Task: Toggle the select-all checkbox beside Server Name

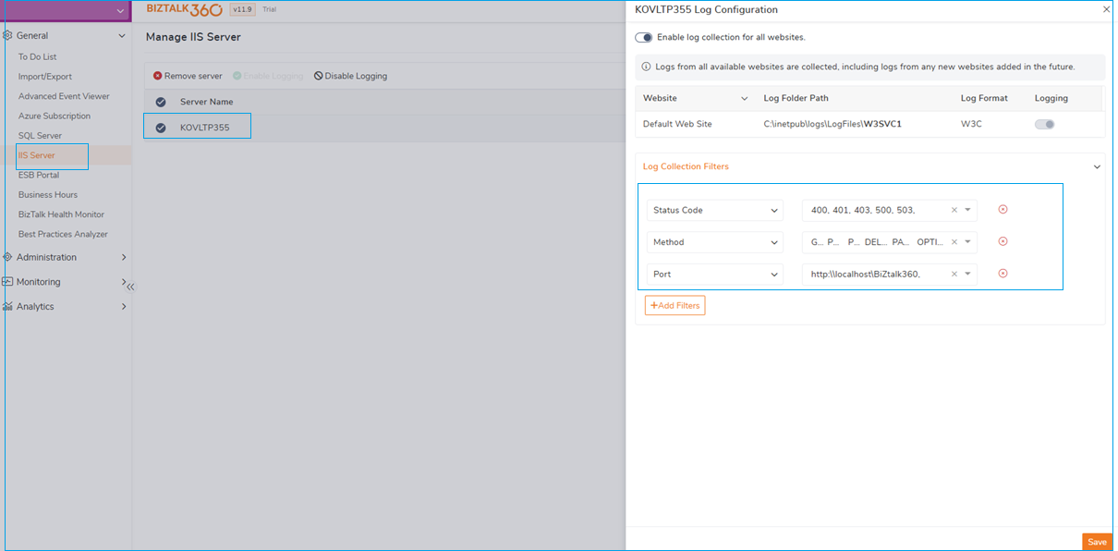Action: [x=161, y=102]
